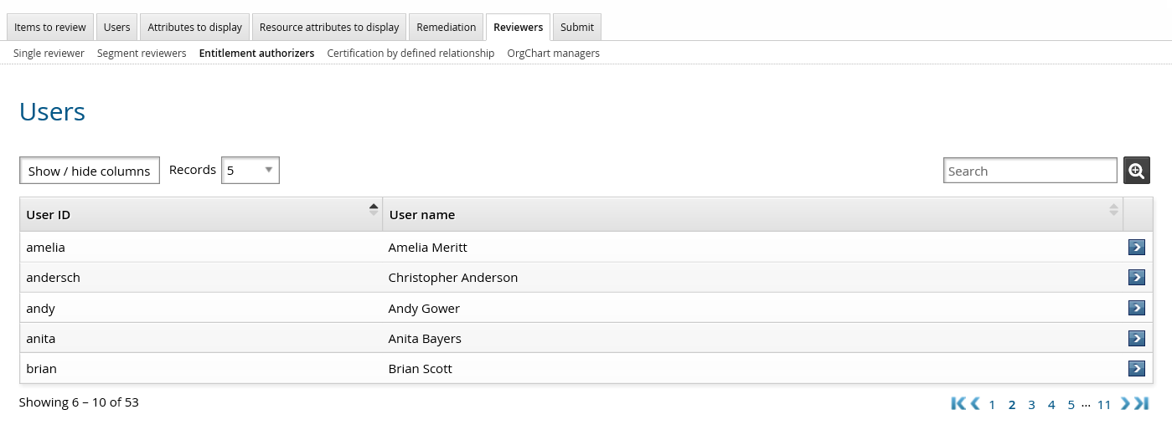Click arrow icon for Brian Scott row

tap(1136, 368)
